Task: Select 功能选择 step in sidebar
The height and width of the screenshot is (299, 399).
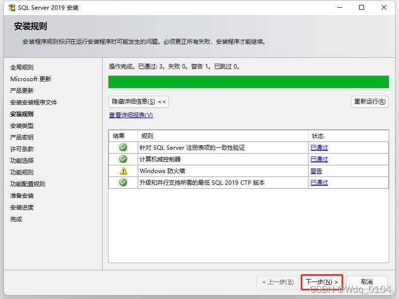Action: (22, 160)
